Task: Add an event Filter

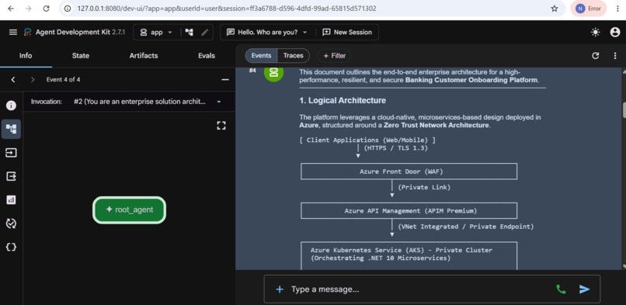Action: click(335, 56)
